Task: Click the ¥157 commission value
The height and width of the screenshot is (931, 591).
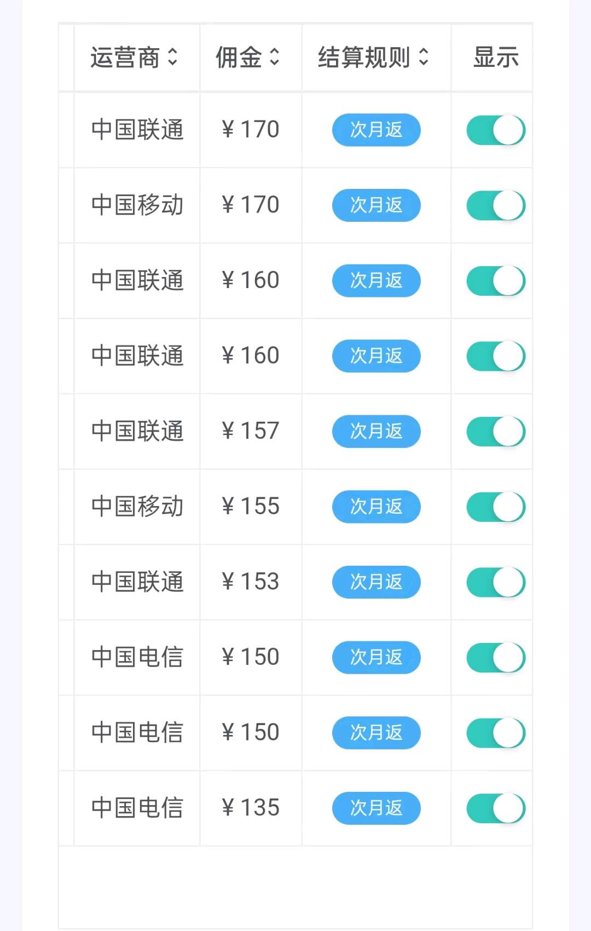Action: (251, 432)
